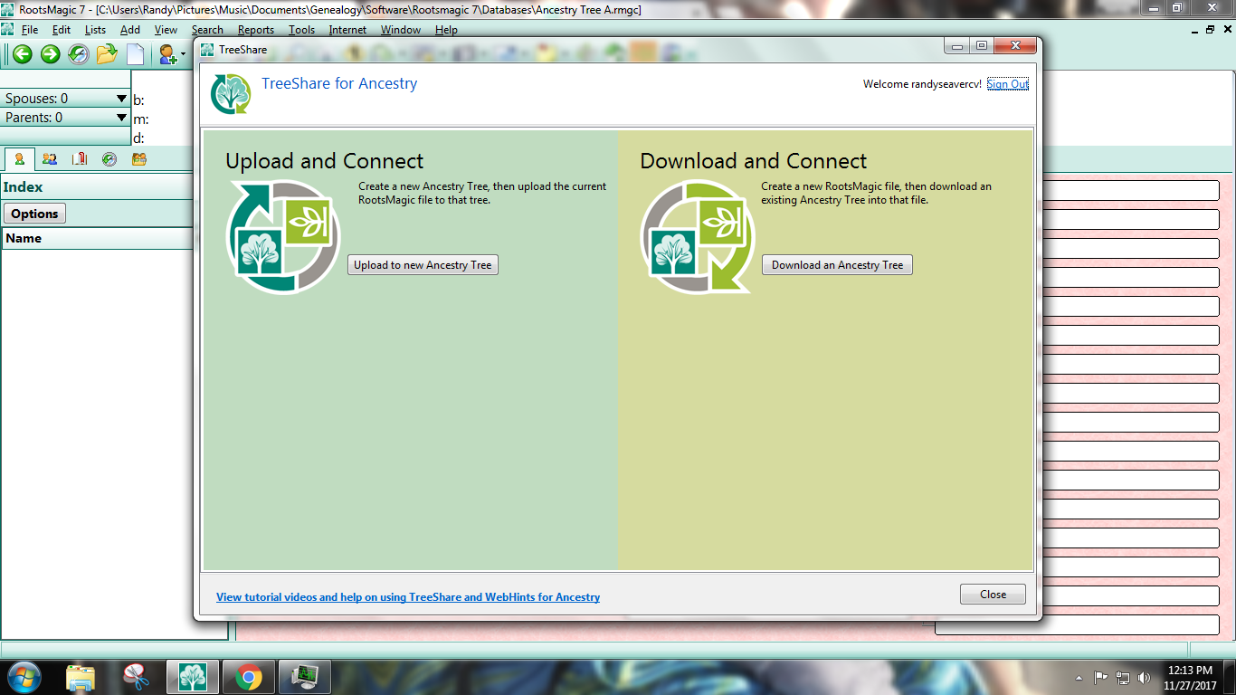Click the compass globe icon in RootsMagic toolbar
The width and height of the screenshot is (1236, 695).
[x=79, y=54]
